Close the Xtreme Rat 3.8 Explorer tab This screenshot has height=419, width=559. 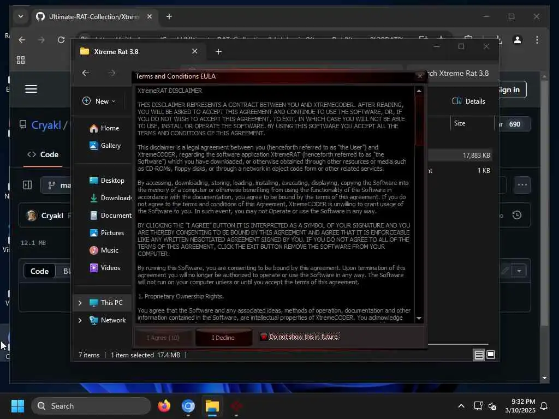tap(195, 51)
